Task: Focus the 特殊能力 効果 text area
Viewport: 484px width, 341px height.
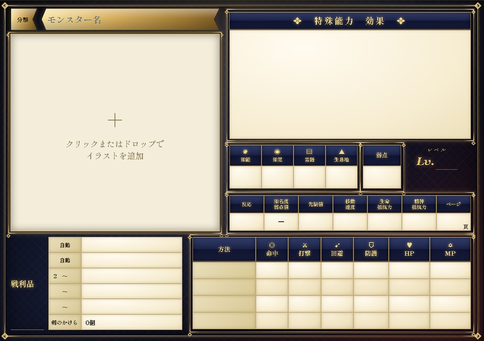Action: coord(350,84)
